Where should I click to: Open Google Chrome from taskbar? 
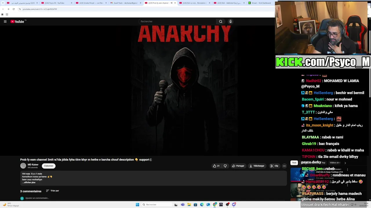click(x=215, y=205)
